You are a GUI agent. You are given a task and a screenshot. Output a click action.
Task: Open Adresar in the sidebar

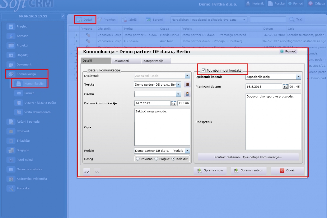(22, 36)
